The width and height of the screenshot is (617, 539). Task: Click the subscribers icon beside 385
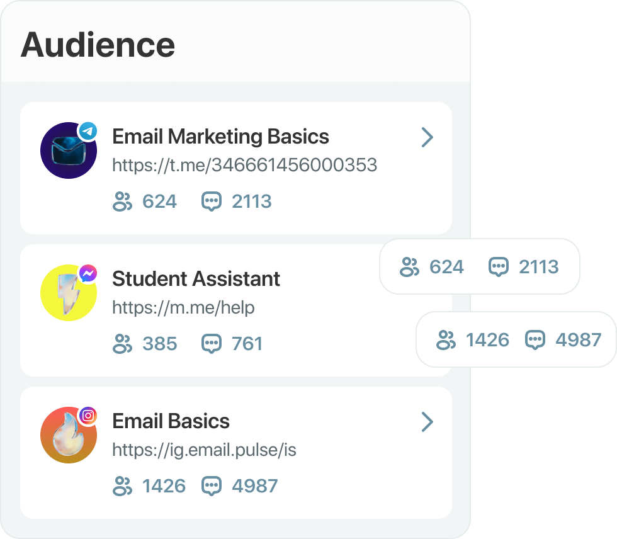(x=122, y=344)
